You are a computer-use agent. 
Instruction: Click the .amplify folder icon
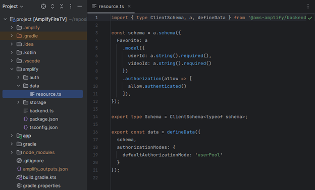tap(19, 28)
